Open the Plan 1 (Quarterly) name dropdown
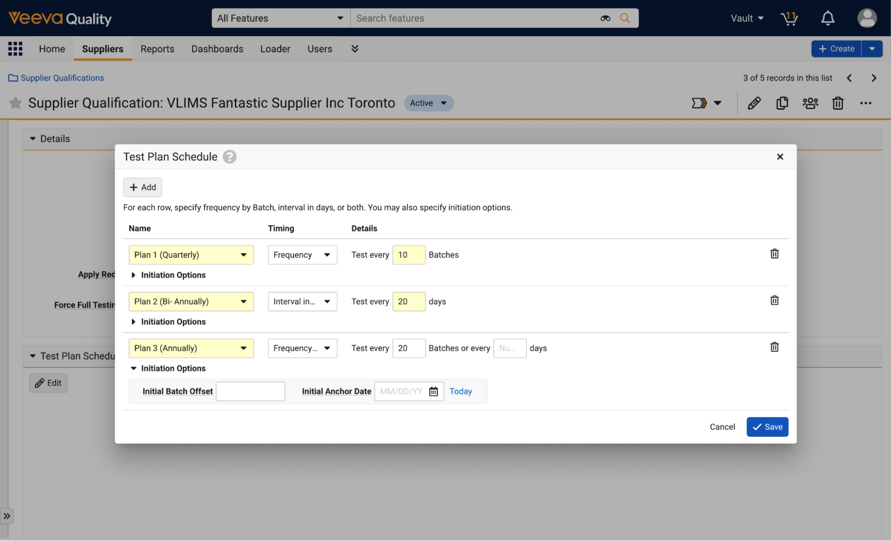This screenshot has height=541, width=891. pyautogui.click(x=191, y=255)
